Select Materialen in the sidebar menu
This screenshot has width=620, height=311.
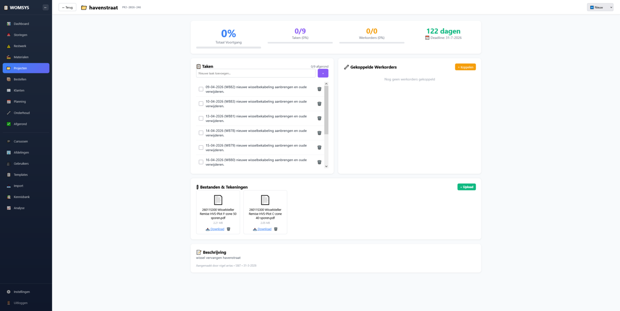21,57
